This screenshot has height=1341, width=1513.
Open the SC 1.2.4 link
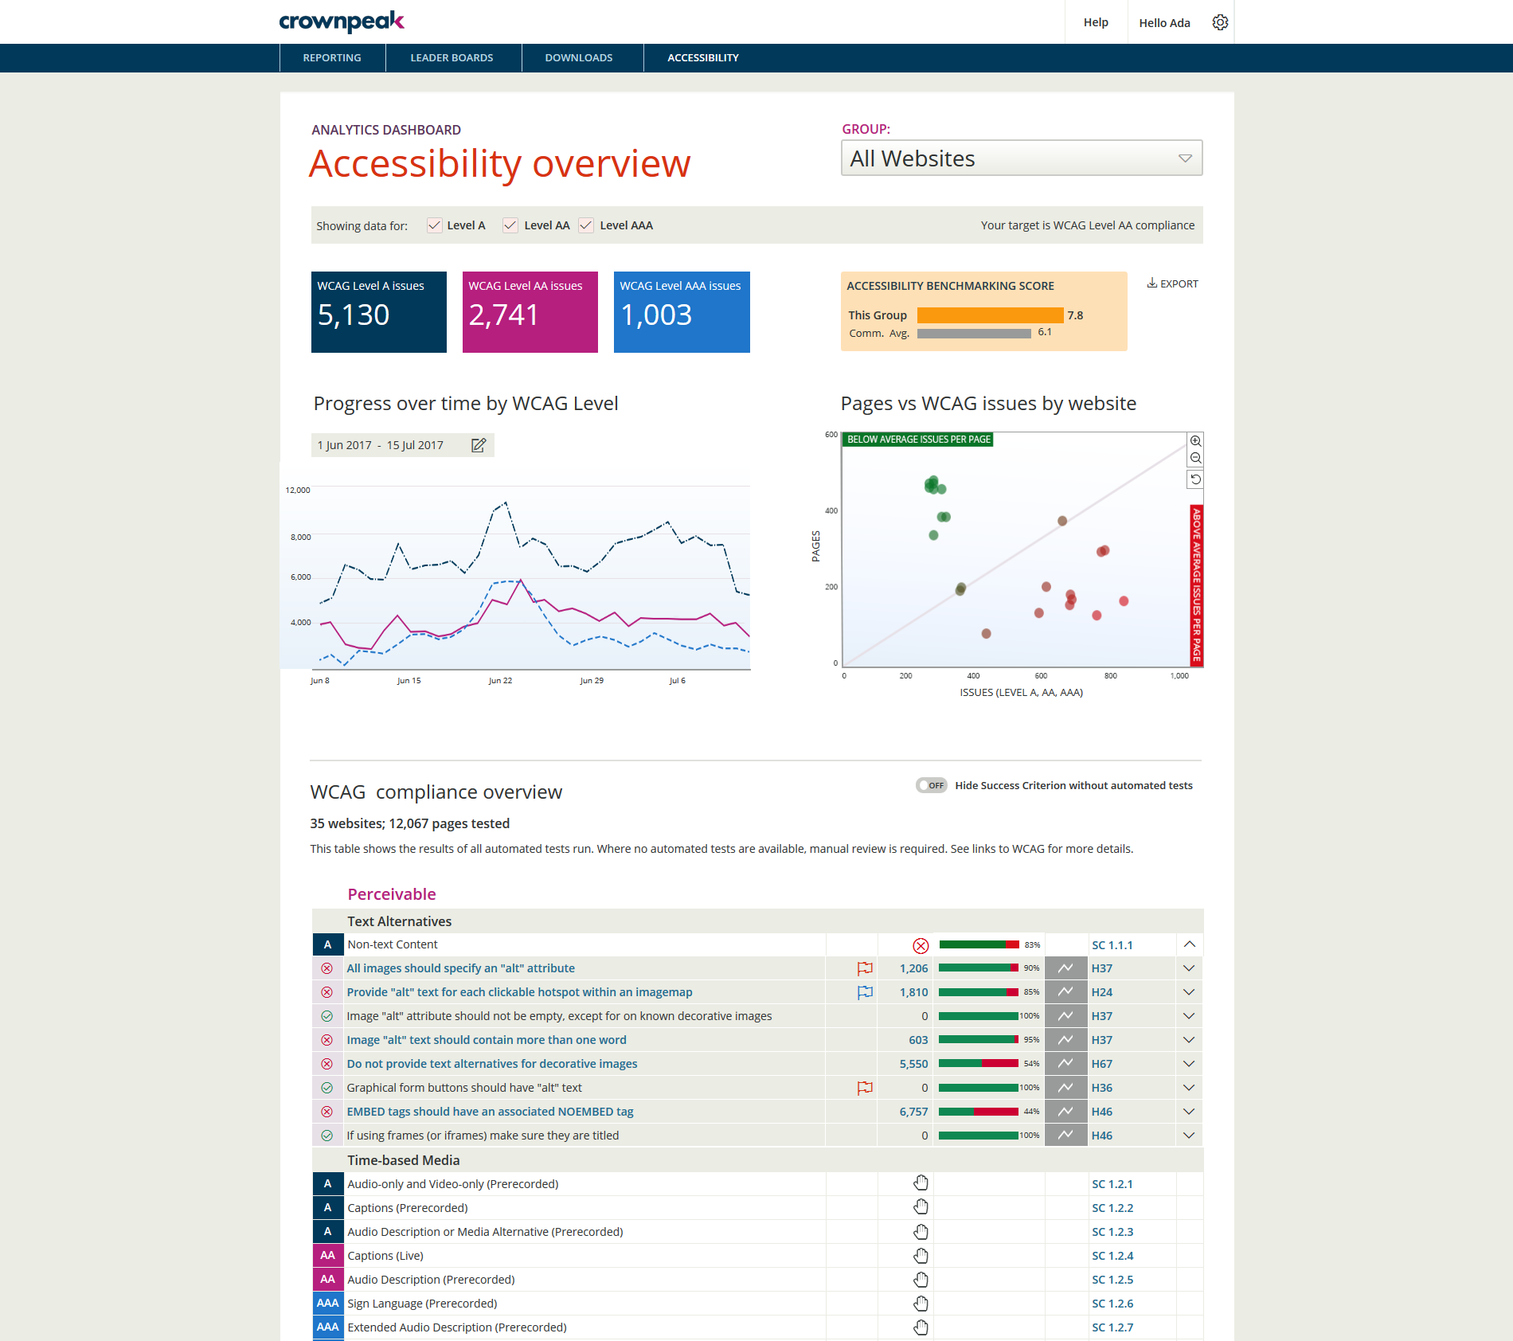pos(1112,1256)
